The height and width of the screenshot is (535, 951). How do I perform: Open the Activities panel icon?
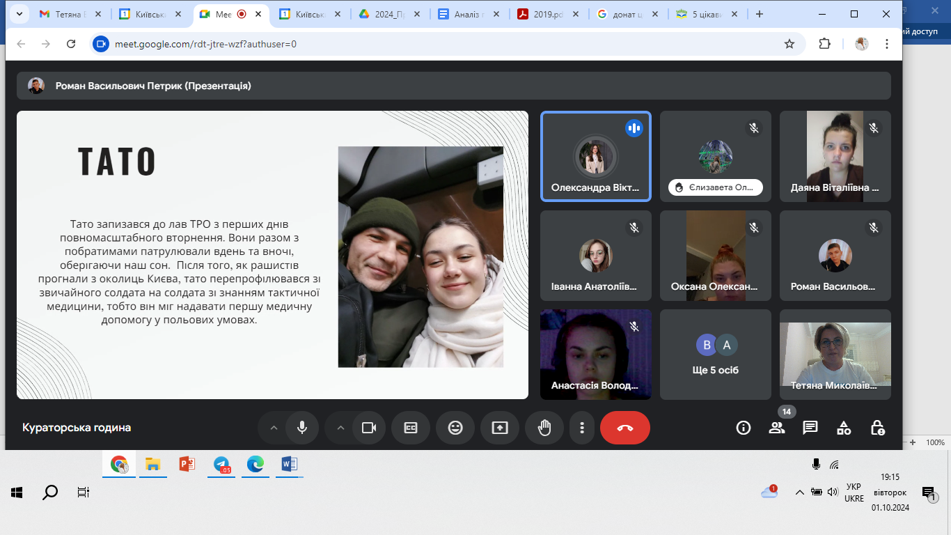point(844,428)
